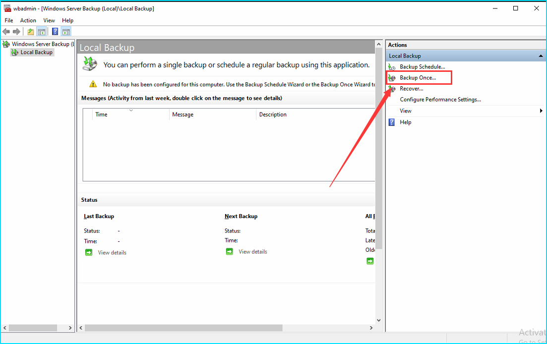Open Backup Schedule wizard
Screen dimensions: 547x344
pos(422,66)
